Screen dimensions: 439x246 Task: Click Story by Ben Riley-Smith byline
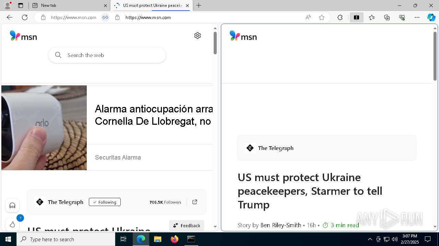point(269,225)
